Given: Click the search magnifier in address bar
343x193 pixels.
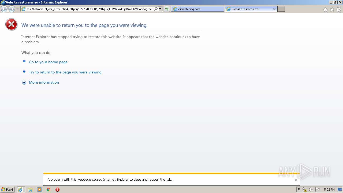Looking at the screenshot, I should pyautogui.click(x=156, y=9).
